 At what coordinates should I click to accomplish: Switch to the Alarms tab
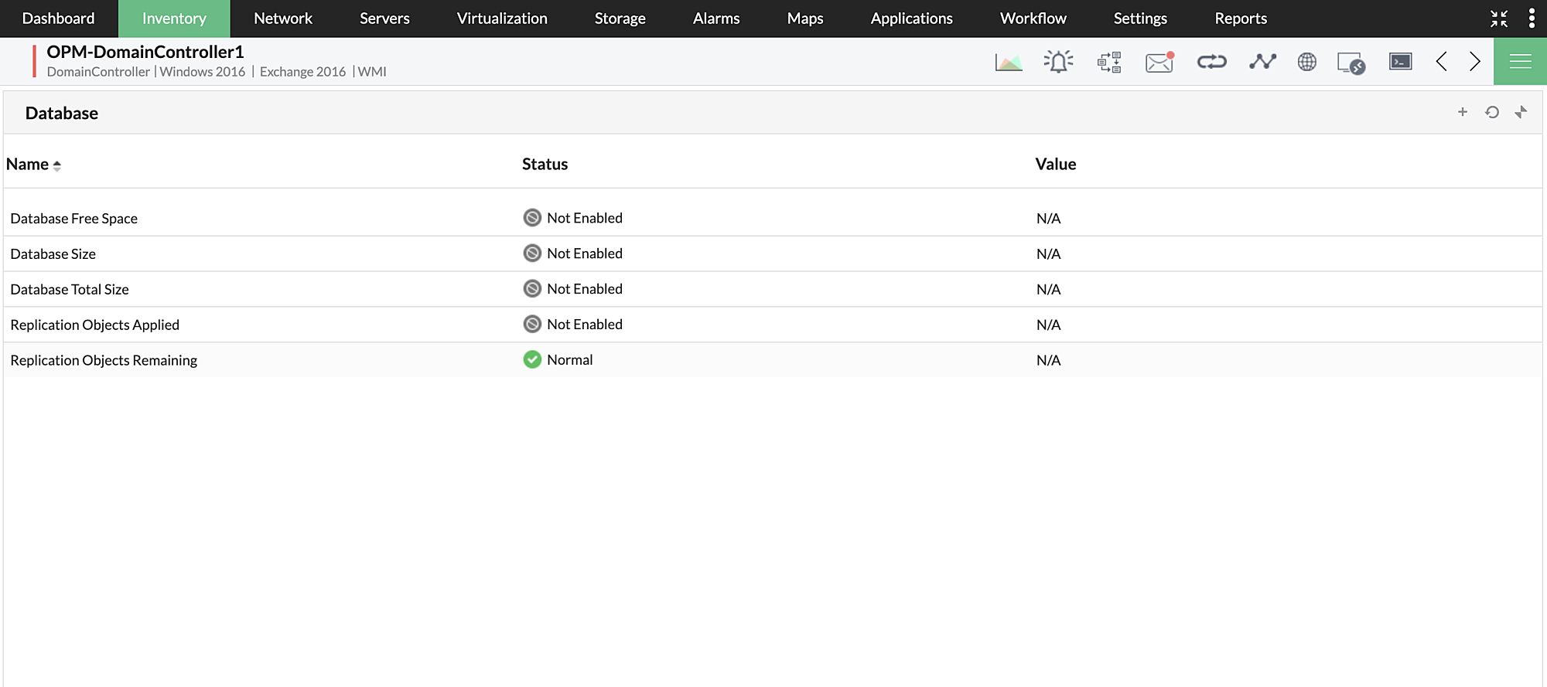click(716, 19)
